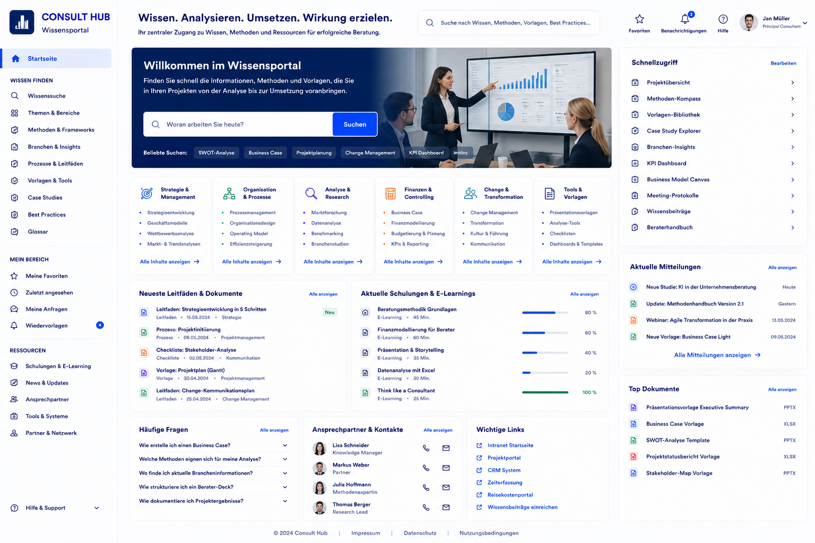
Task: Call Markus Weber via phone icon
Action: (426, 468)
